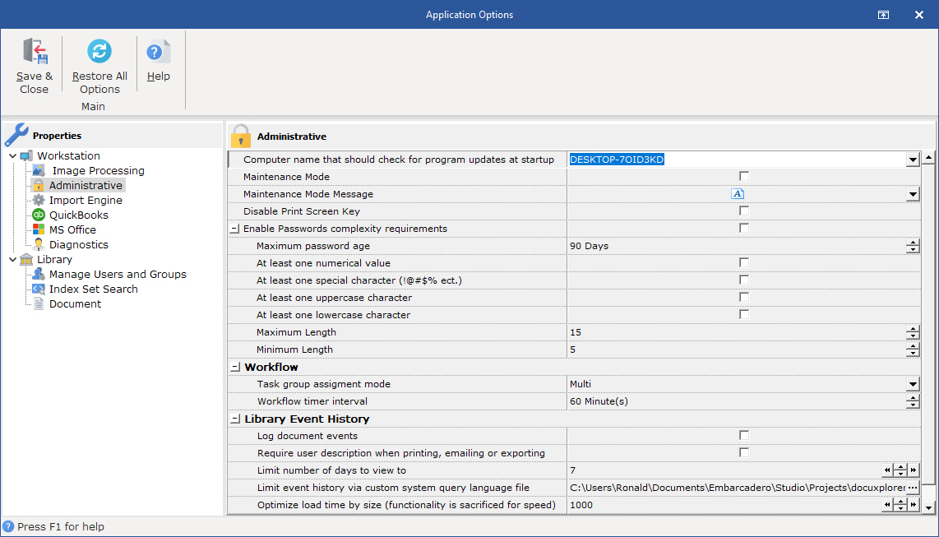
Task: Click the help icon in the status bar
Action: pos(8,527)
